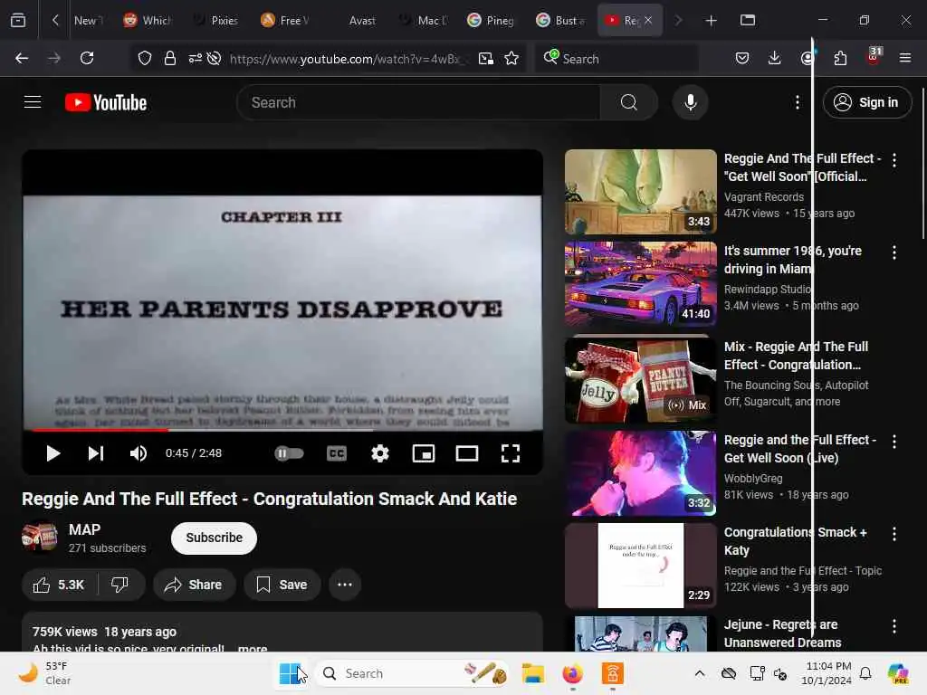Open 'Reggie and the Full Effect - Get Well Soon (Live)' title
The width and height of the screenshot is (927, 695).
pos(800,449)
